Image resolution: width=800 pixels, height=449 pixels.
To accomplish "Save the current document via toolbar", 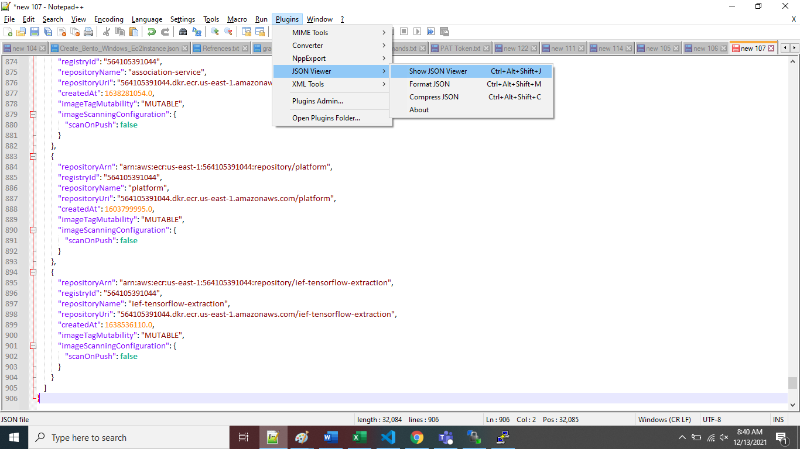I will (34, 32).
